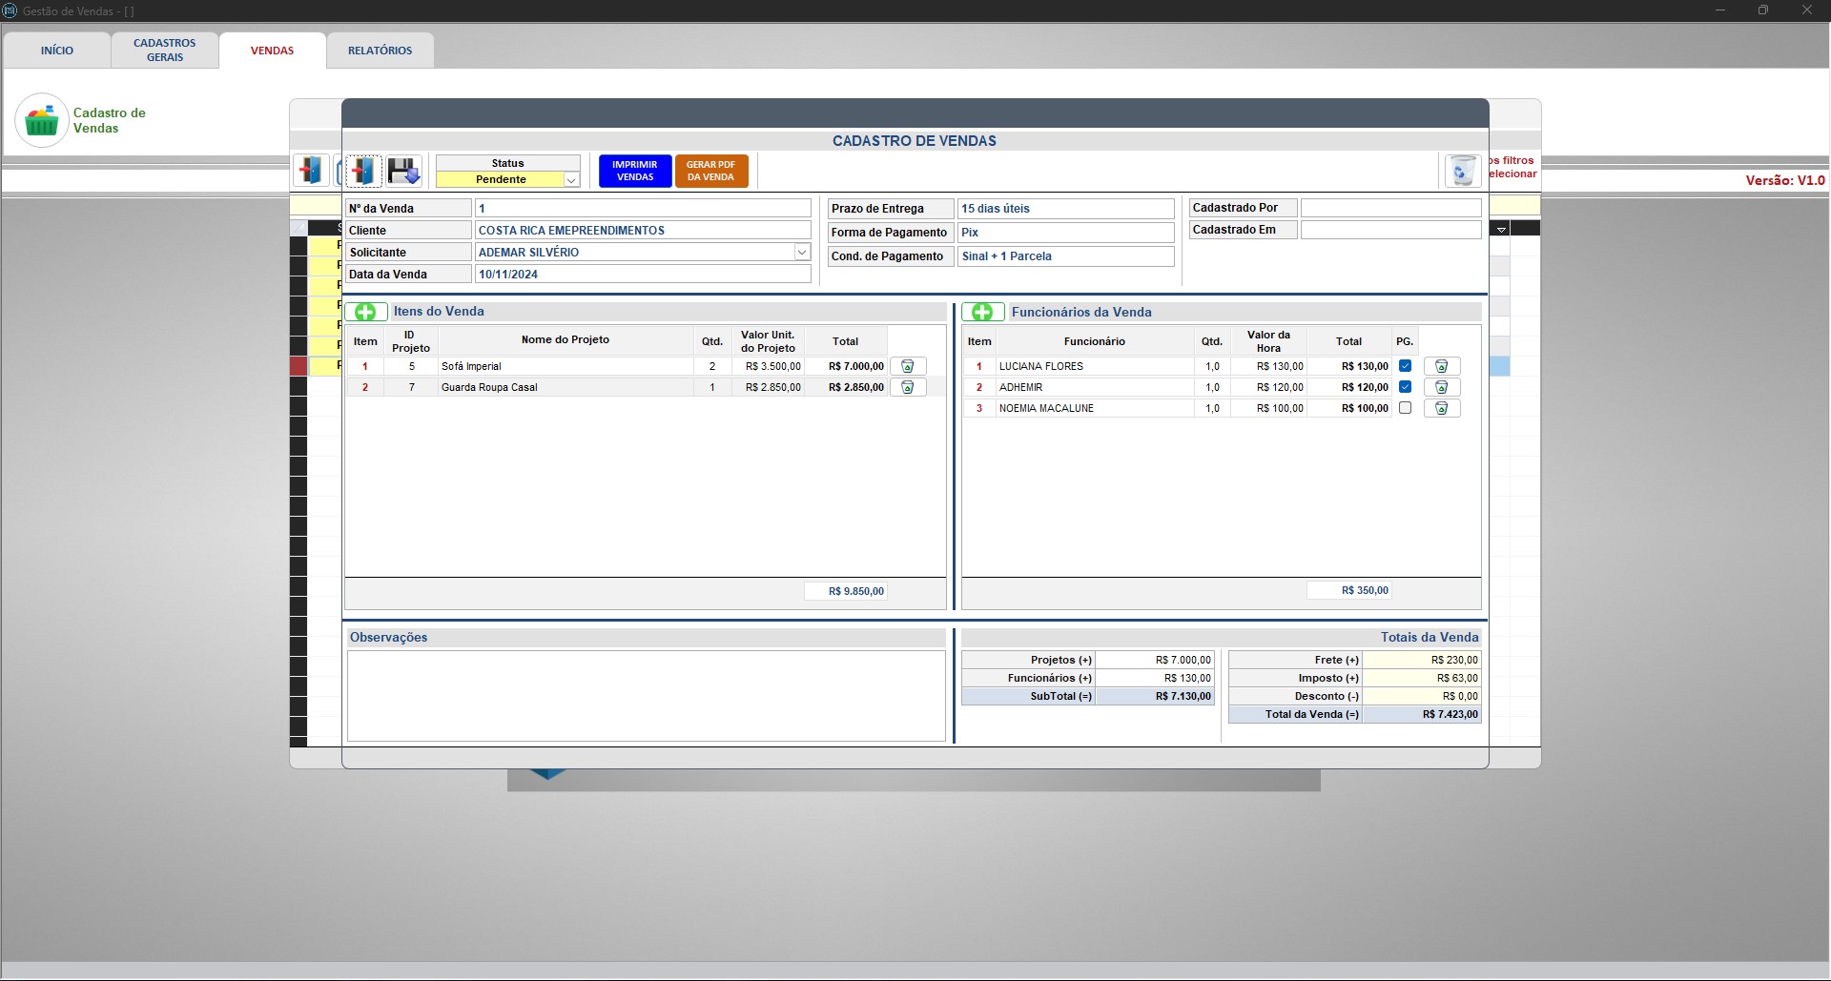The width and height of the screenshot is (1831, 981).
Task: Click the IMPRIMIR VENDAS button
Action: [x=635, y=171]
